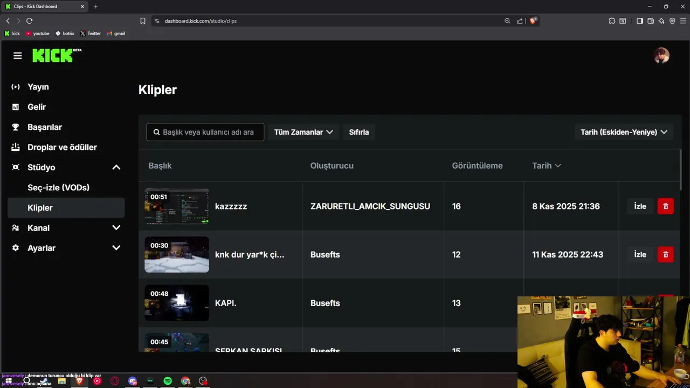Open Spotify from the taskbar
690x388 pixels.
[168, 381]
